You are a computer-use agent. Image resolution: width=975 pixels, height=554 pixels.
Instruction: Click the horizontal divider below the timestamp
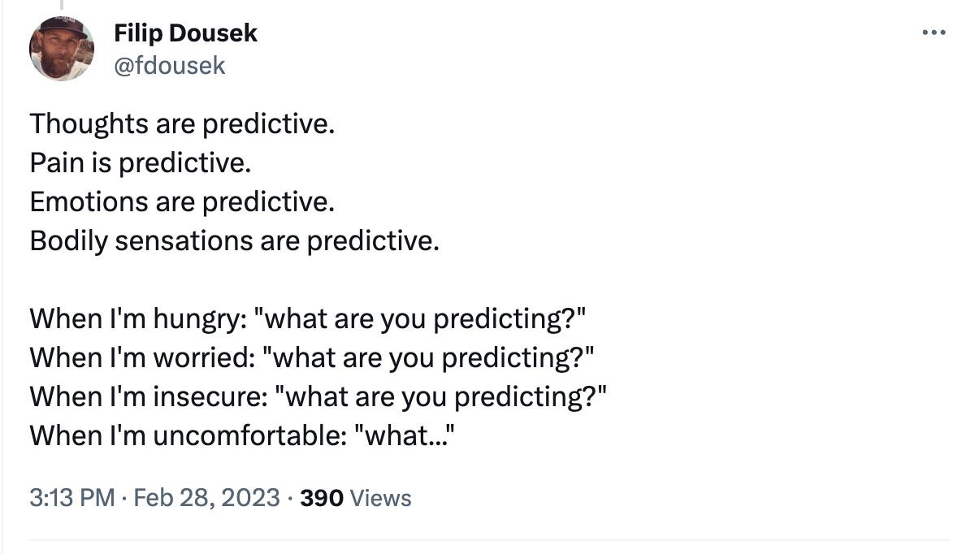(487, 539)
